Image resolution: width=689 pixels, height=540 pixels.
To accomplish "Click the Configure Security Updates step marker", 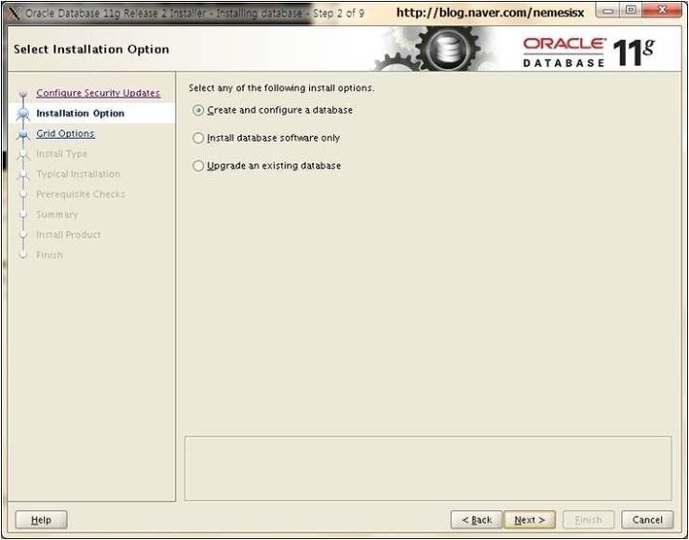I will 23,94.
